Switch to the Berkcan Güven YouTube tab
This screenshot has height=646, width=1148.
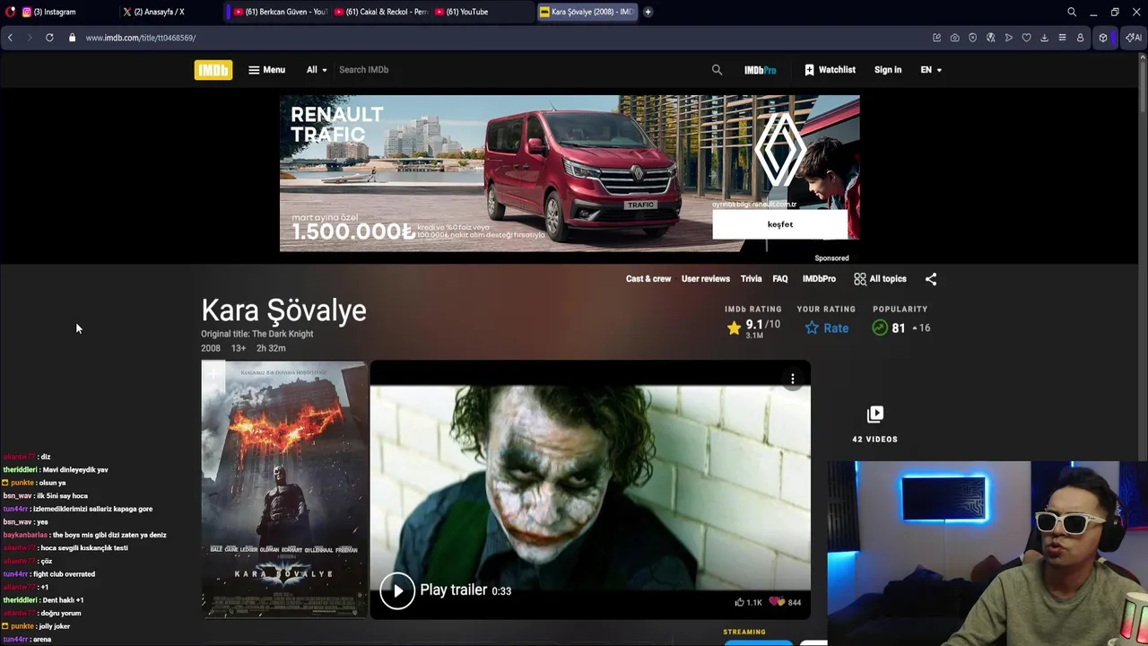point(281,12)
